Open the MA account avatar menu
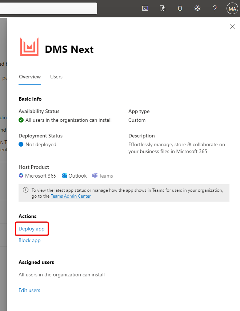Viewport: 240px width, 311px height. click(232, 8)
